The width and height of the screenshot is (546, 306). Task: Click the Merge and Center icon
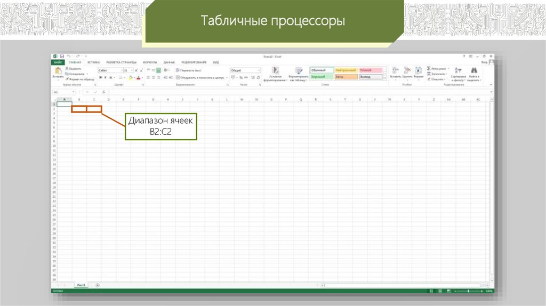178,78
